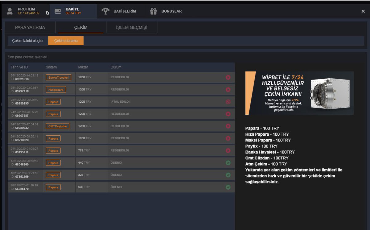Open the Bakiye balance section
Screen dimensions: 370x230
[x=74, y=11]
